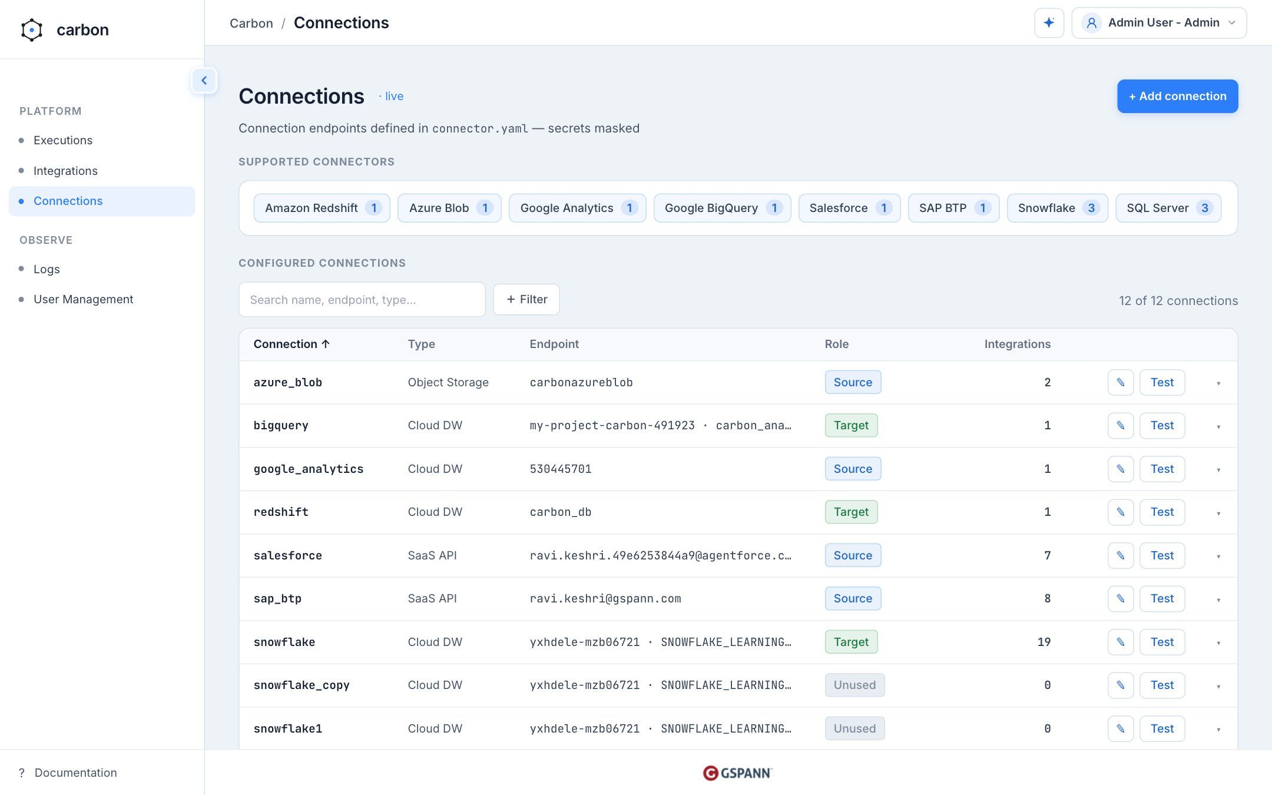Expand the redshift row details arrow
The width and height of the screenshot is (1272, 795).
[1218, 513]
